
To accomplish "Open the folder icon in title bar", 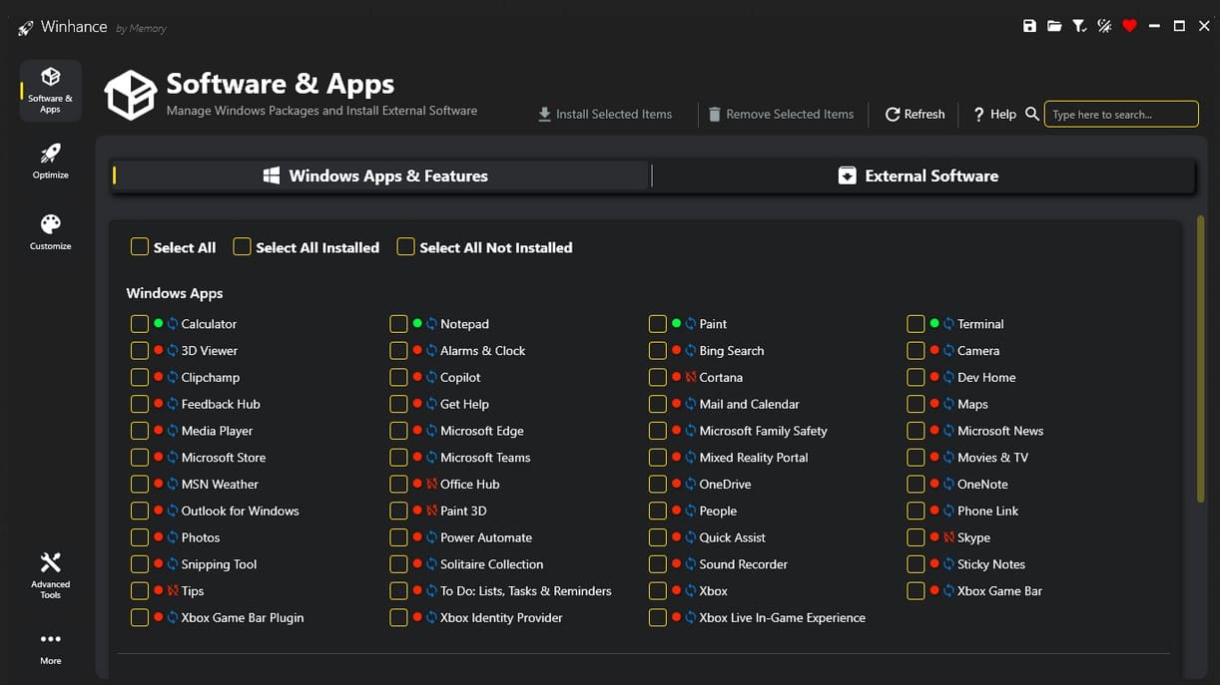I will point(1054,26).
